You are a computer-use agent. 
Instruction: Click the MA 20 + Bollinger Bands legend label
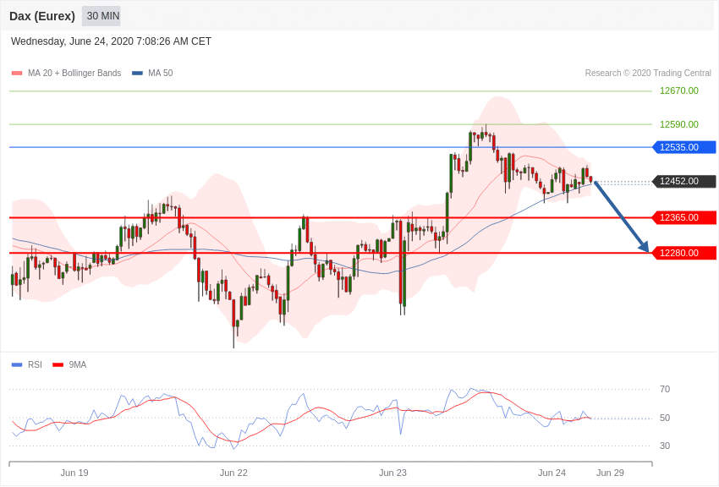click(x=74, y=74)
